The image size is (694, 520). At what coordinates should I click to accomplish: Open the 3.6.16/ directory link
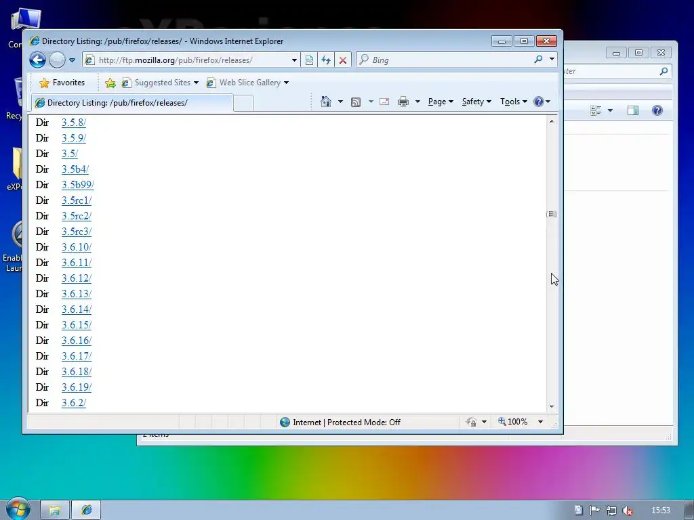coord(76,341)
